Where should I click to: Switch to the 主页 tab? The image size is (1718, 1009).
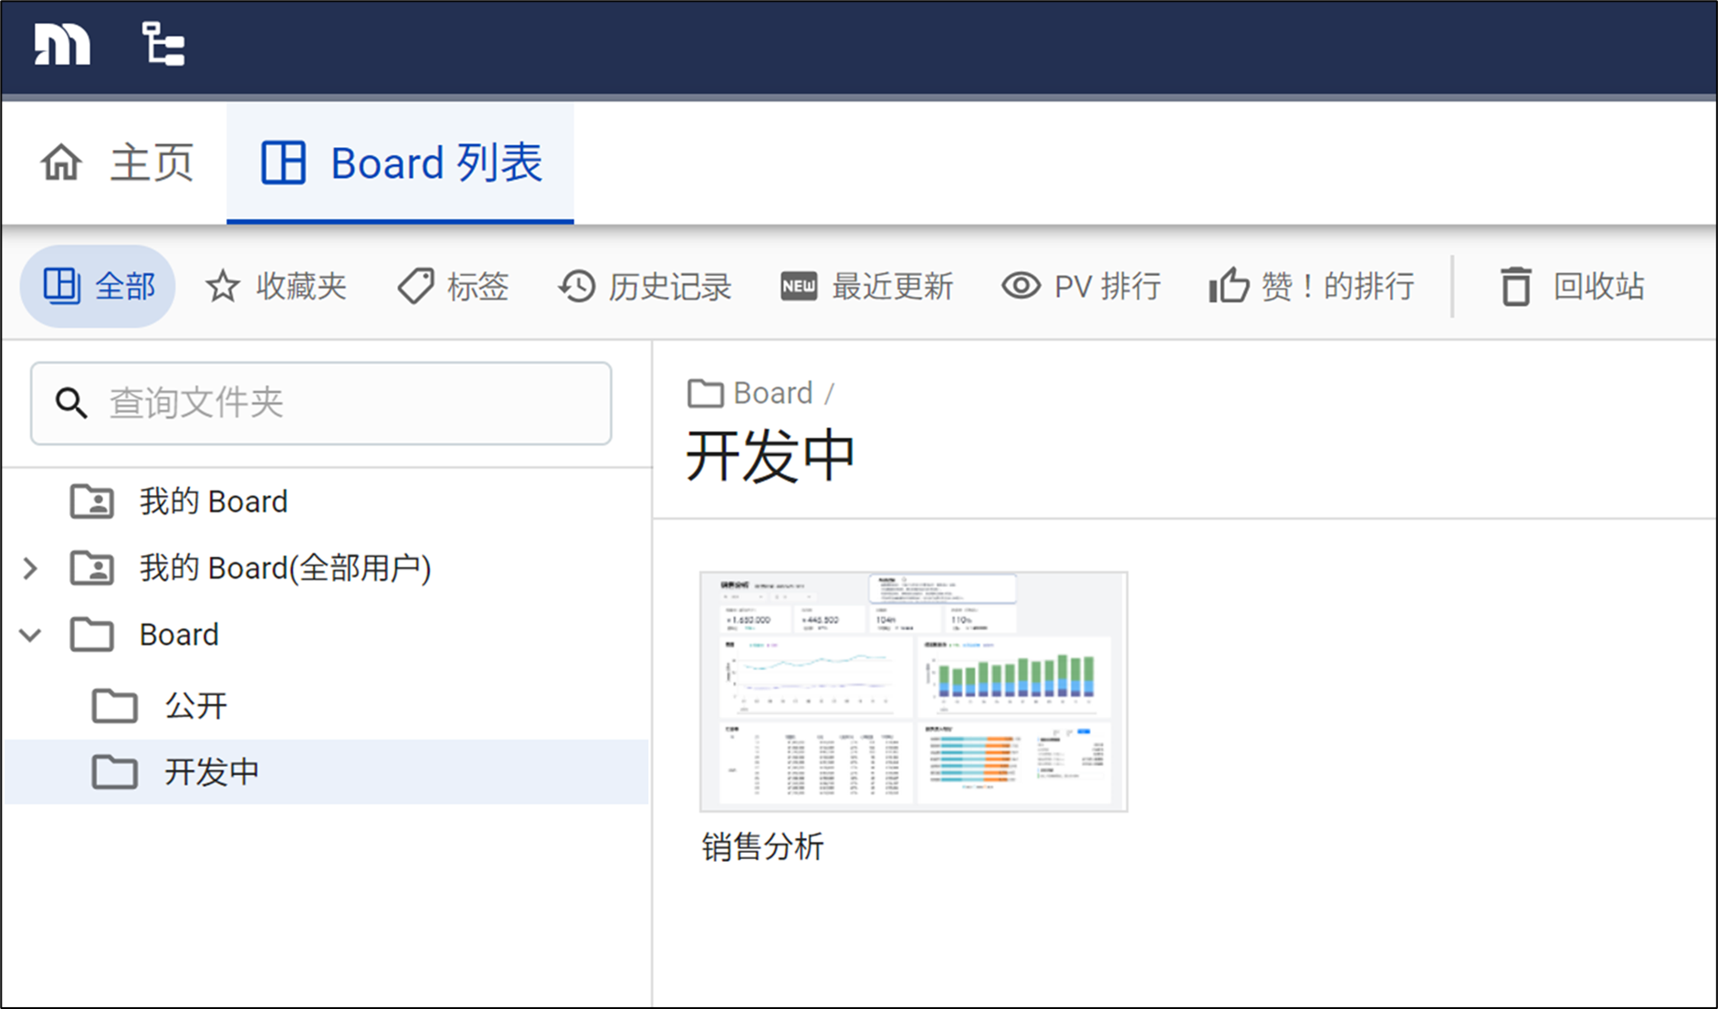117,163
